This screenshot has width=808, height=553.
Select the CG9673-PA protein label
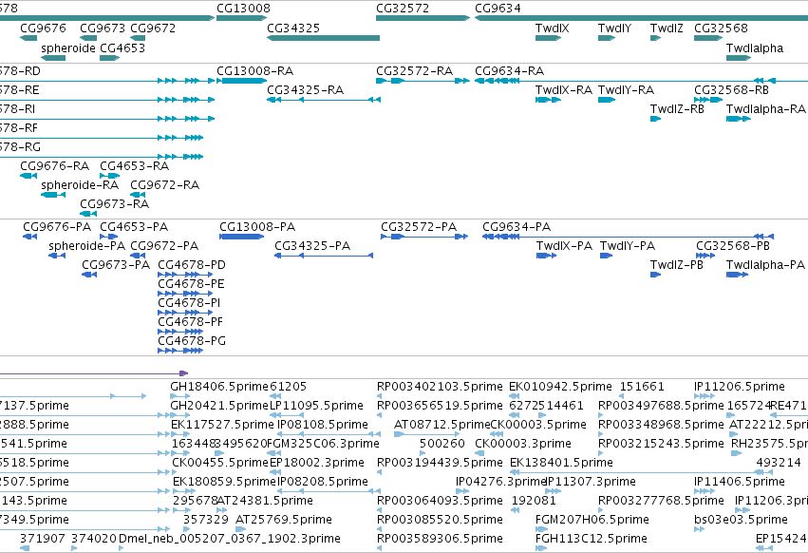(116, 265)
